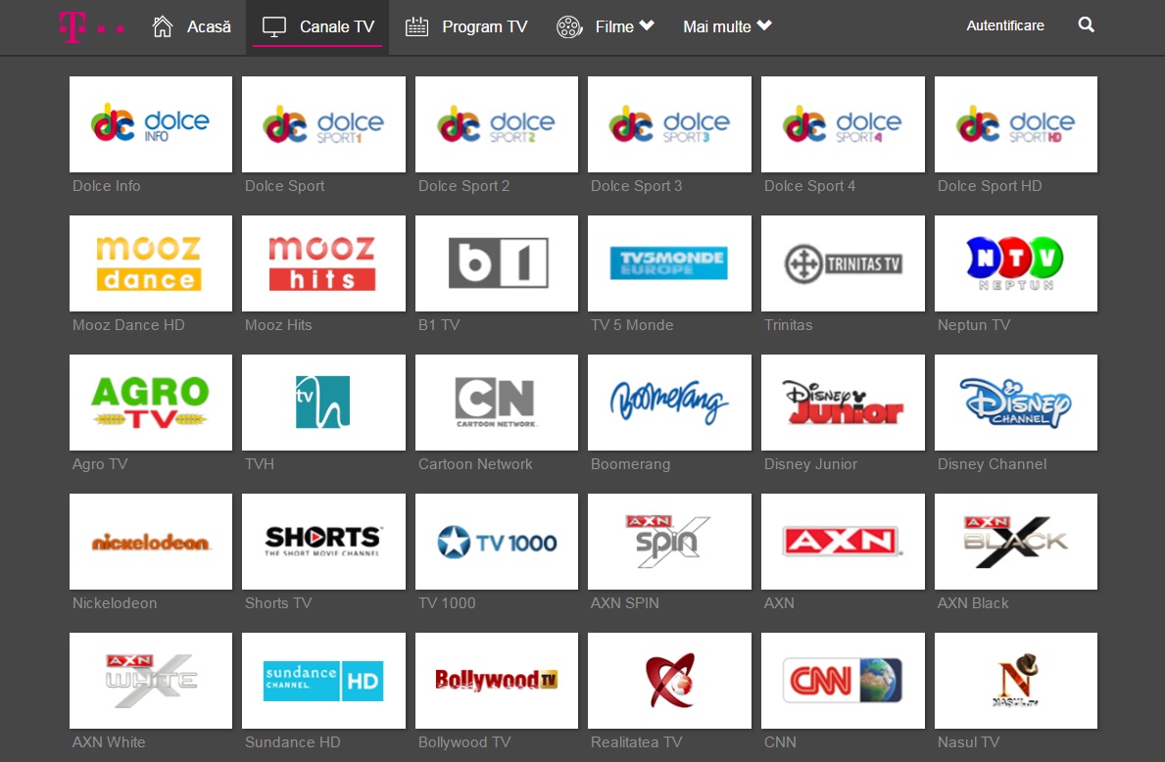Open the Dolce Sport HD channel tile
The image size is (1165, 762).
tap(1016, 124)
